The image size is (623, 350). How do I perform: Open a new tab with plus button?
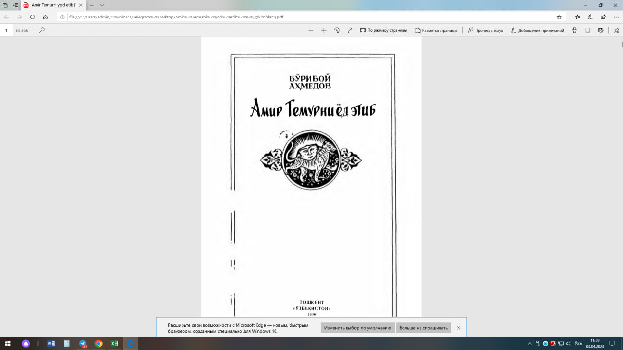tap(91, 5)
